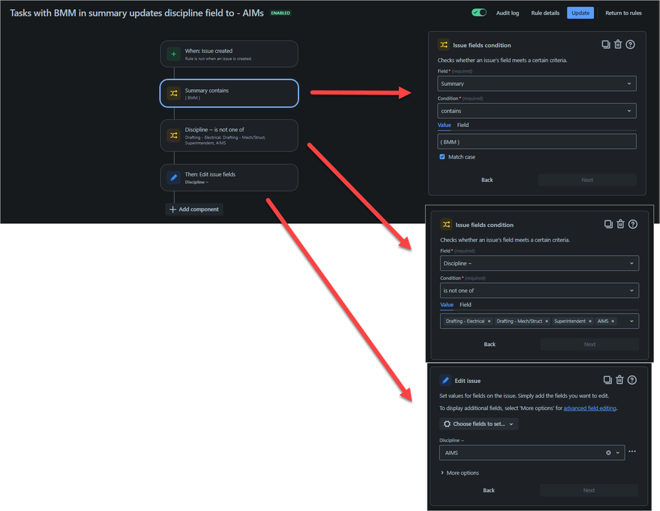Screen dimensions: 660x511
Task: Expand More options
Action: [460, 473]
